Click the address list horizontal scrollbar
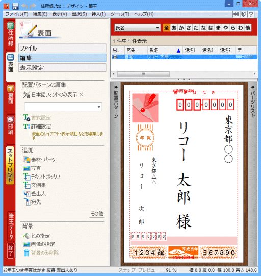This screenshot has height=276, width=261. [143, 74]
